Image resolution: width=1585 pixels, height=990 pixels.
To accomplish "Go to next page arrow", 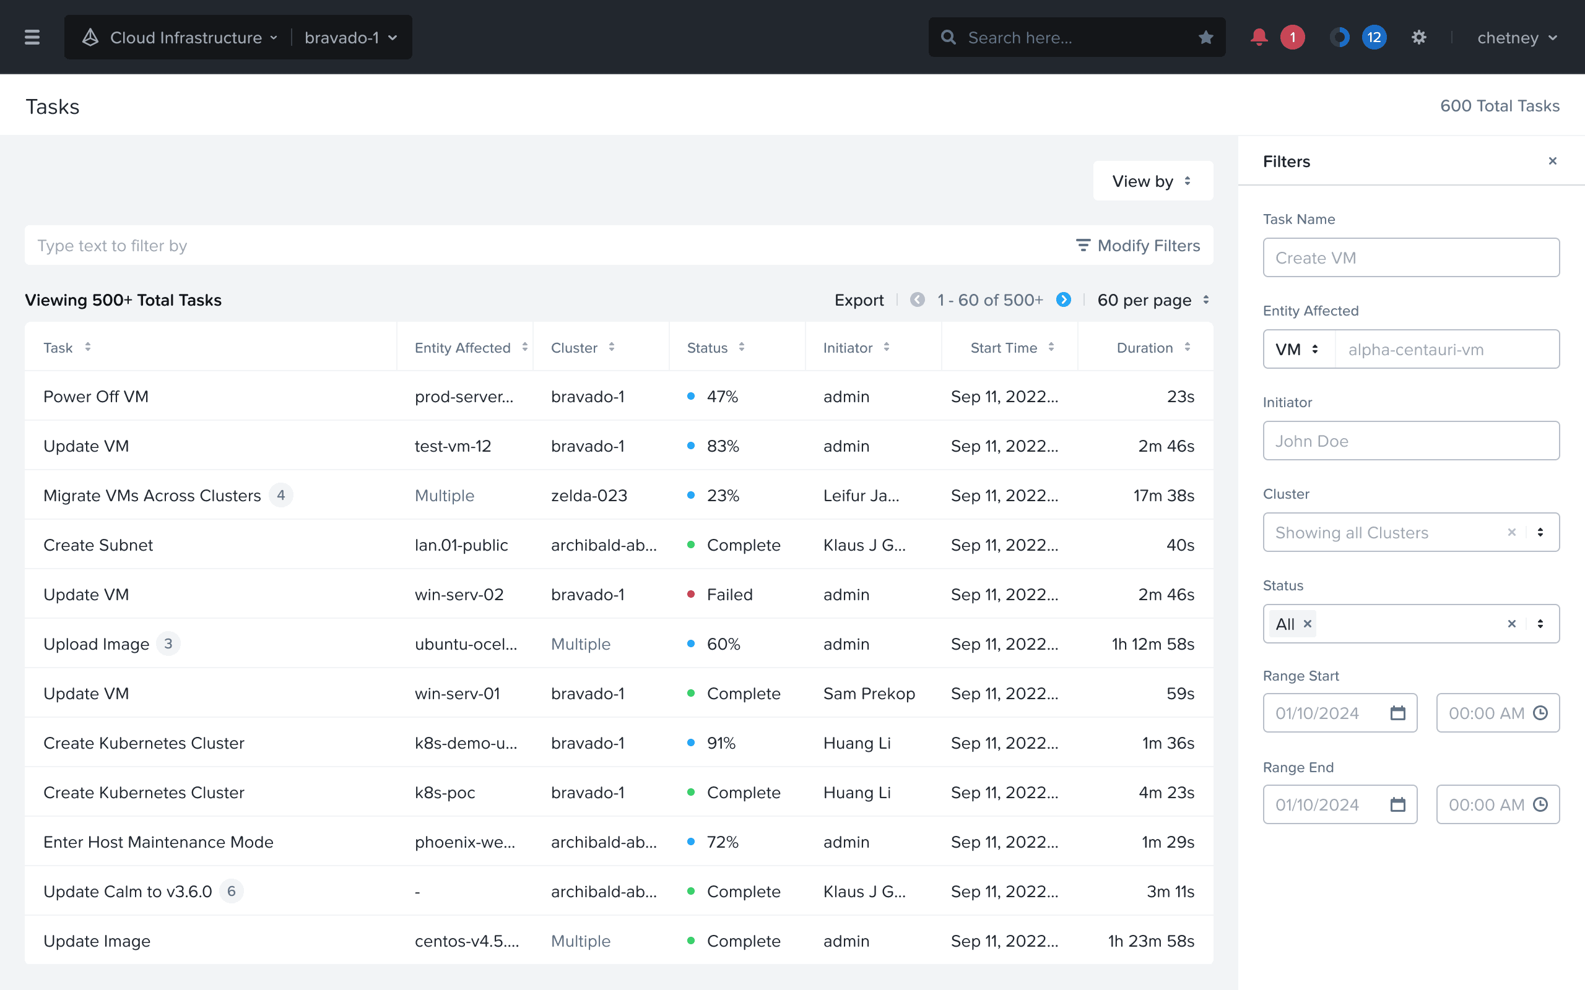I will (x=1064, y=300).
